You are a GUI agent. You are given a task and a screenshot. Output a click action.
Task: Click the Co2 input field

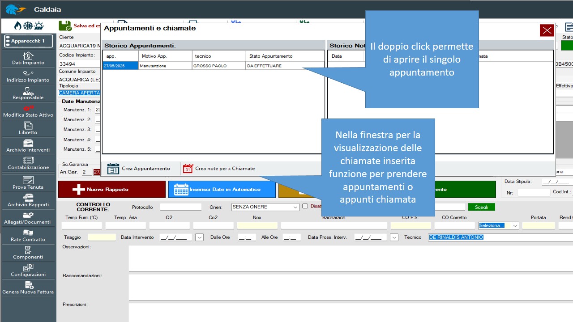tap(214, 225)
